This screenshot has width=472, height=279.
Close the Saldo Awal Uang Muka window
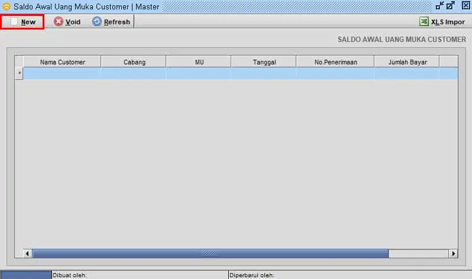(x=465, y=6)
